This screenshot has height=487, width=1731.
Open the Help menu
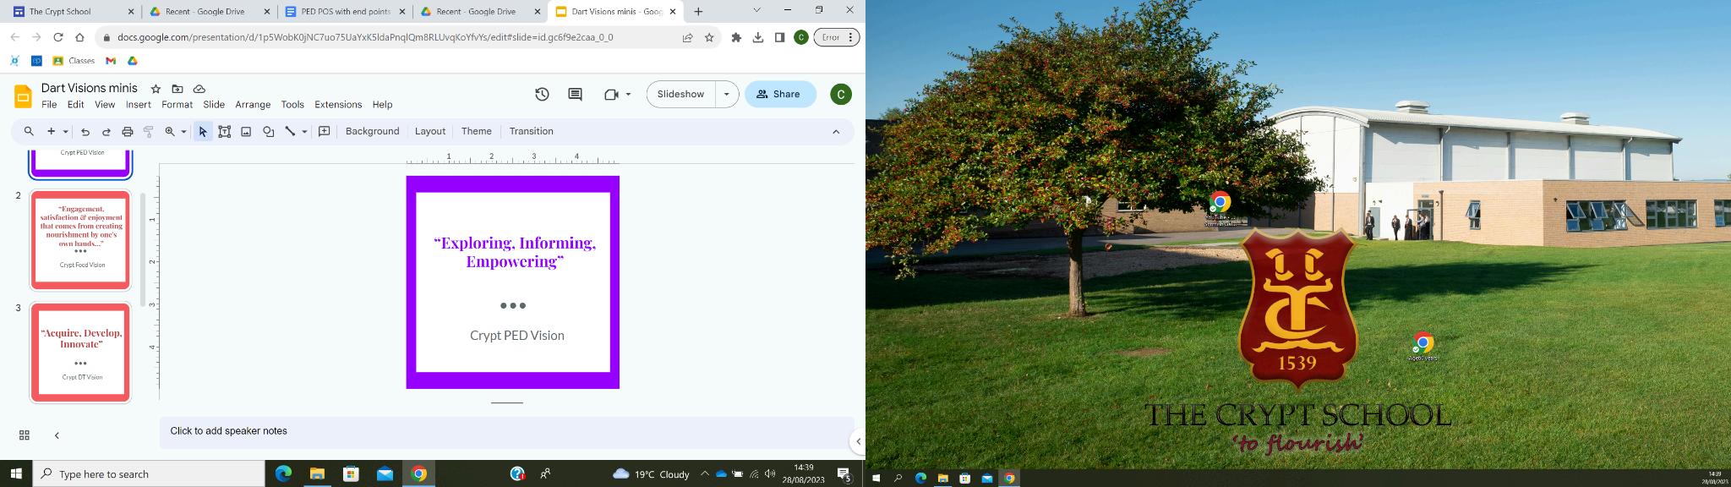click(x=382, y=105)
